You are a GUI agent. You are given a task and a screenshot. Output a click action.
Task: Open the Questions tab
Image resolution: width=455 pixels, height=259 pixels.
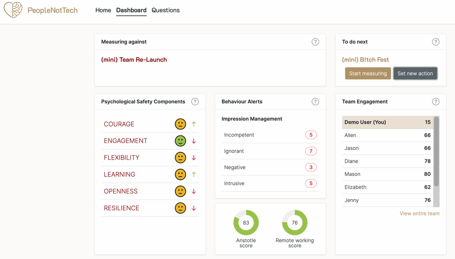click(x=166, y=10)
